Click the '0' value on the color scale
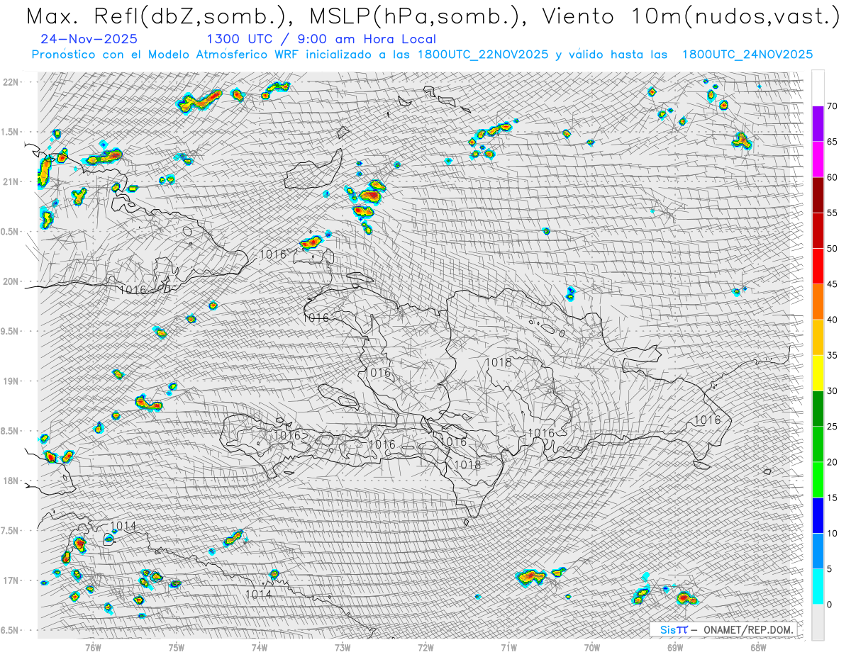The image size is (851, 657). click(x=830, y=605)
